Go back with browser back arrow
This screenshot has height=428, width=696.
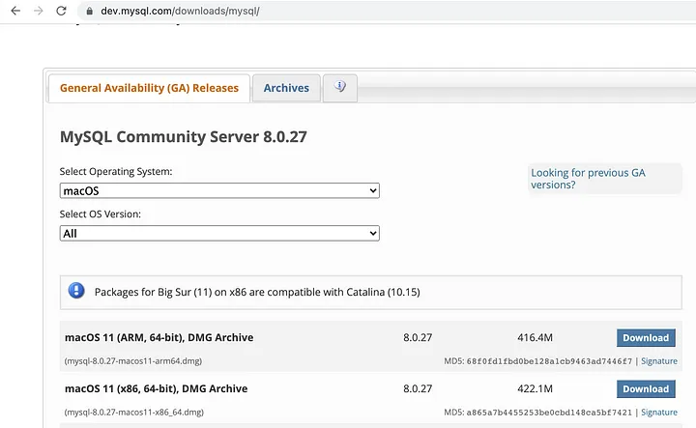coord(15,11)
